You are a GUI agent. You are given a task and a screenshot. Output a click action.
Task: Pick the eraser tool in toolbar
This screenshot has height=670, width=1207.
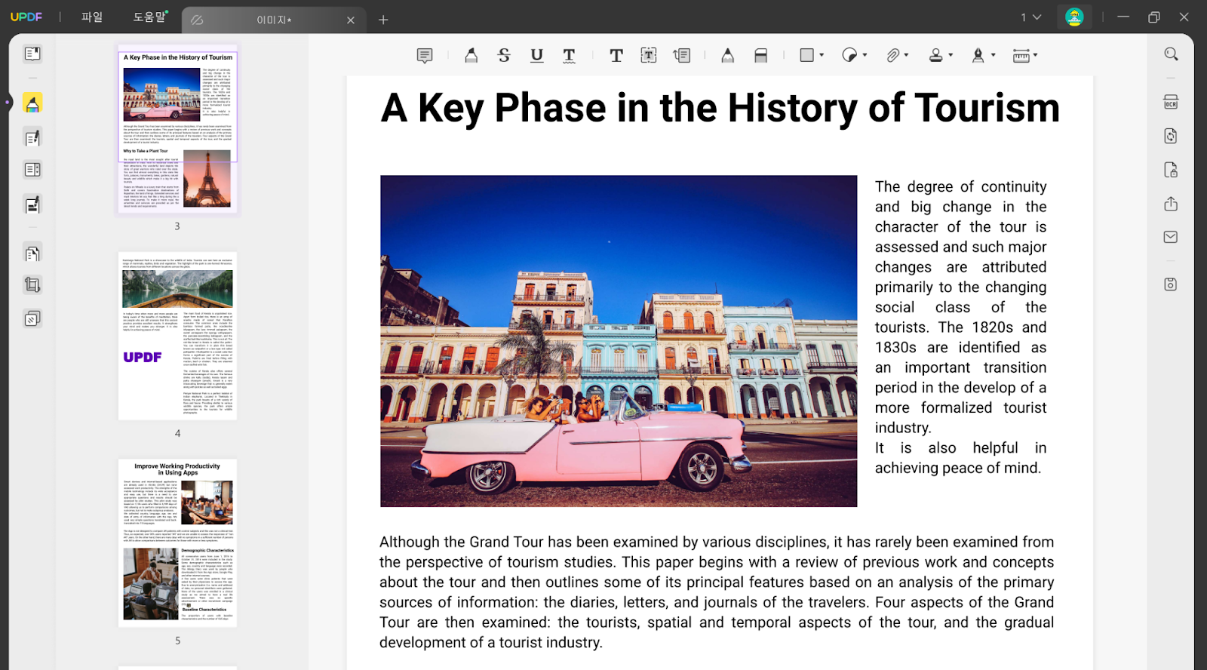click(x=760, y=55)
